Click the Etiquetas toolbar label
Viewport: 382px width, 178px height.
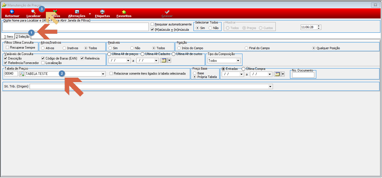pyautogui.click(x=102, y=16)
